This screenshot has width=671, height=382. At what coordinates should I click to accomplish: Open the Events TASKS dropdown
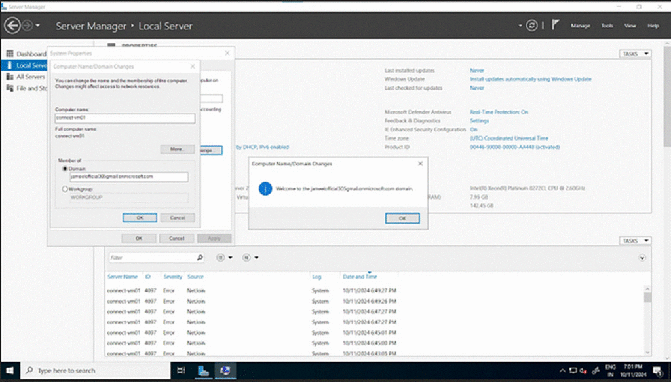[635, 241]
